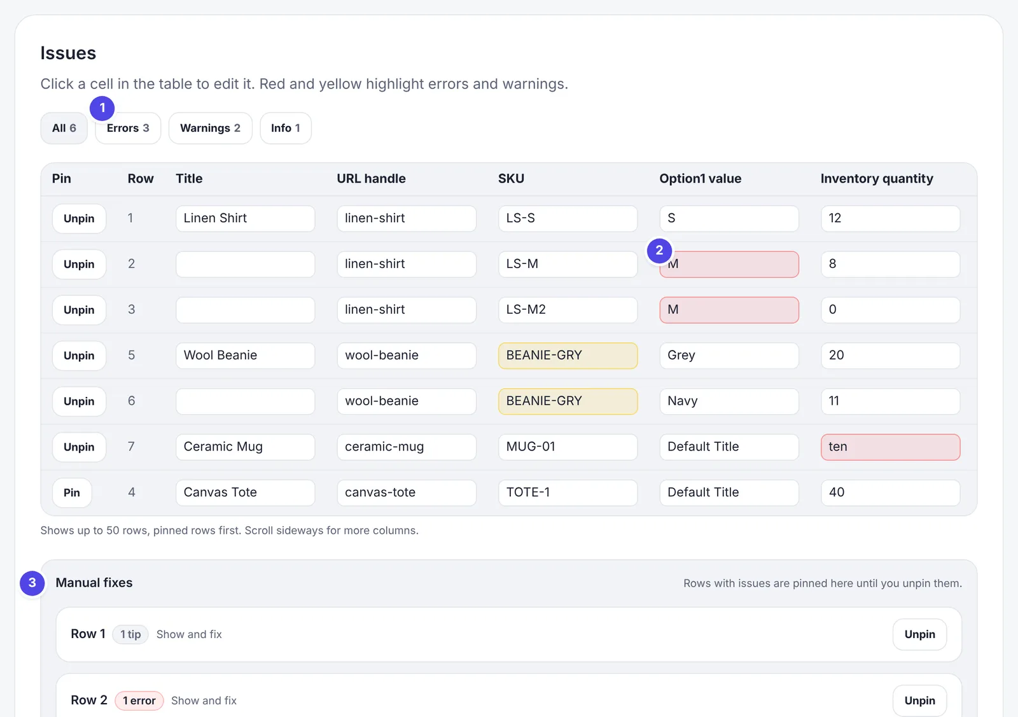Click the 1 tip badge on Row 1
The height and width of the screenshot is (717, 1018).
click(130, 634)
